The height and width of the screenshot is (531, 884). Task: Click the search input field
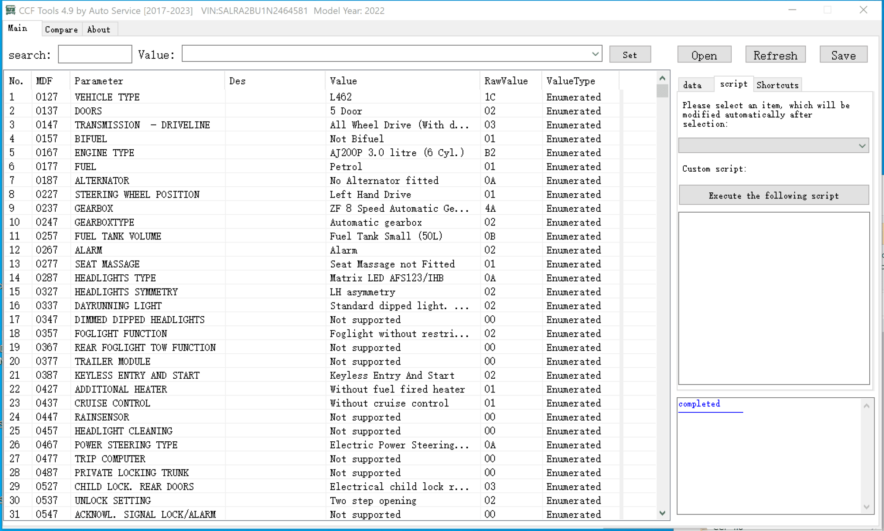(x=95, y=53)
